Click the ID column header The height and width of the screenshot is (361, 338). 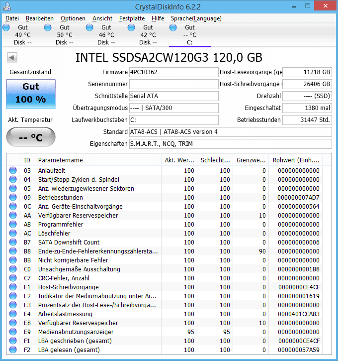point(27,160)
